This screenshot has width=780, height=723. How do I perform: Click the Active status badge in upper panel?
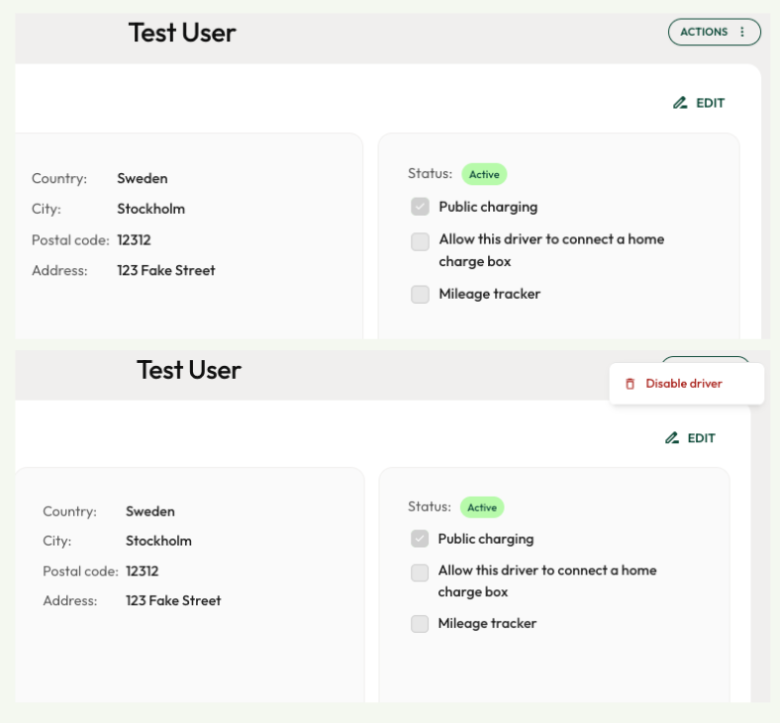[484, 174]
